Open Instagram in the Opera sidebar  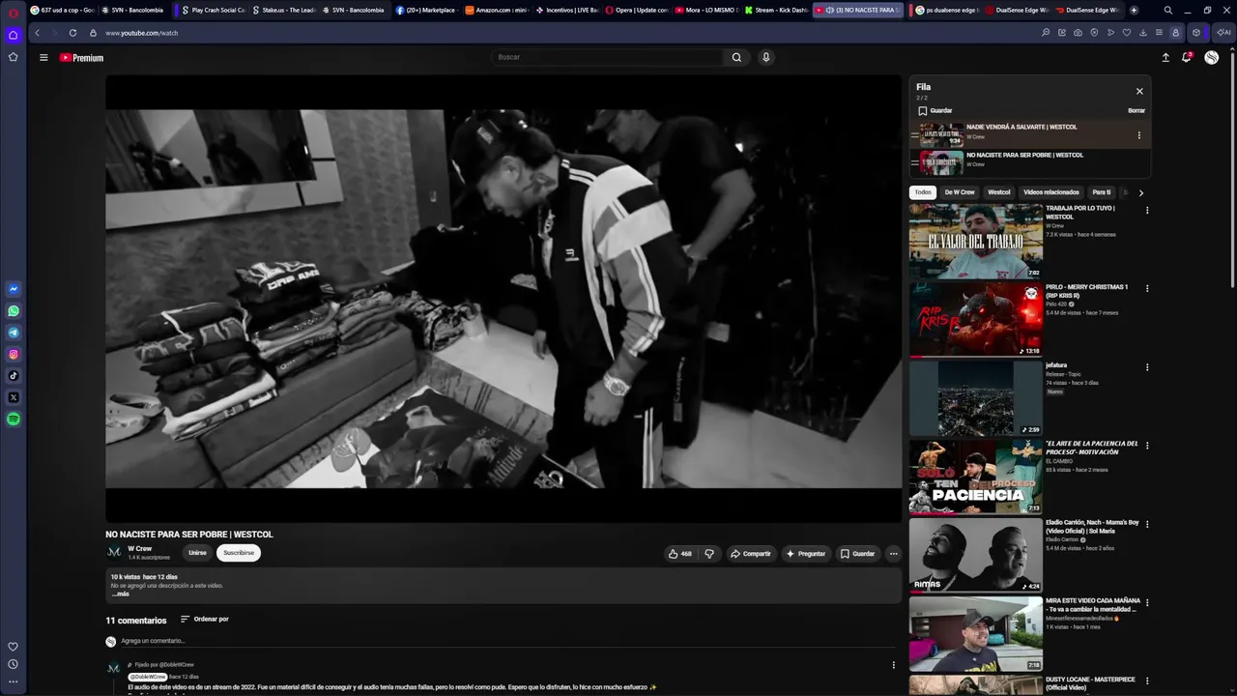click(x=14, y=355)
